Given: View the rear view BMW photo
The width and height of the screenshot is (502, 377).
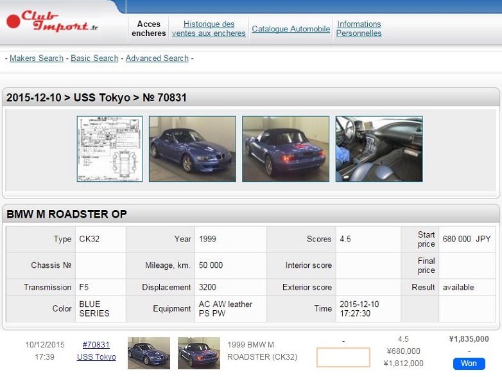Looking at the screenshot, I should (286, 149).
